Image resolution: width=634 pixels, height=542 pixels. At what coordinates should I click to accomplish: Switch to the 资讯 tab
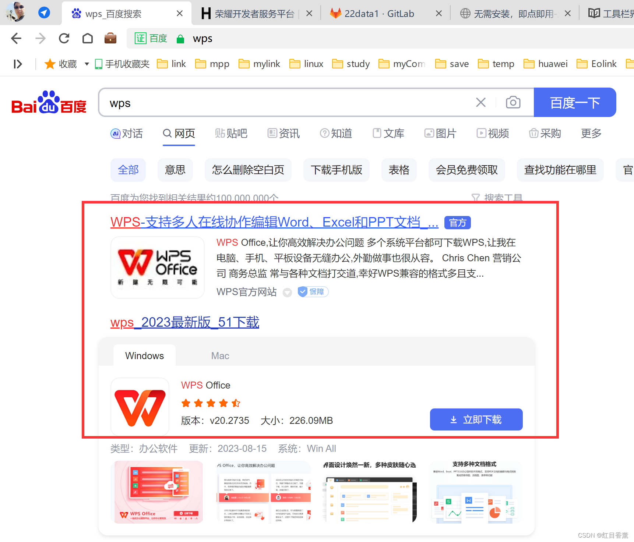tap(283, 133)
